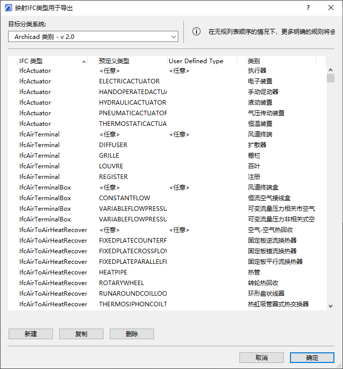Click the 类别 column header

[x=281, y=61]
